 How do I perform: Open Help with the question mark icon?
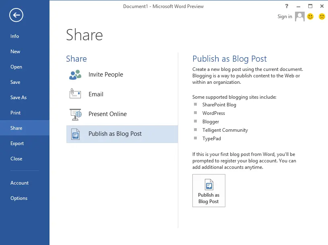(287, 6)
